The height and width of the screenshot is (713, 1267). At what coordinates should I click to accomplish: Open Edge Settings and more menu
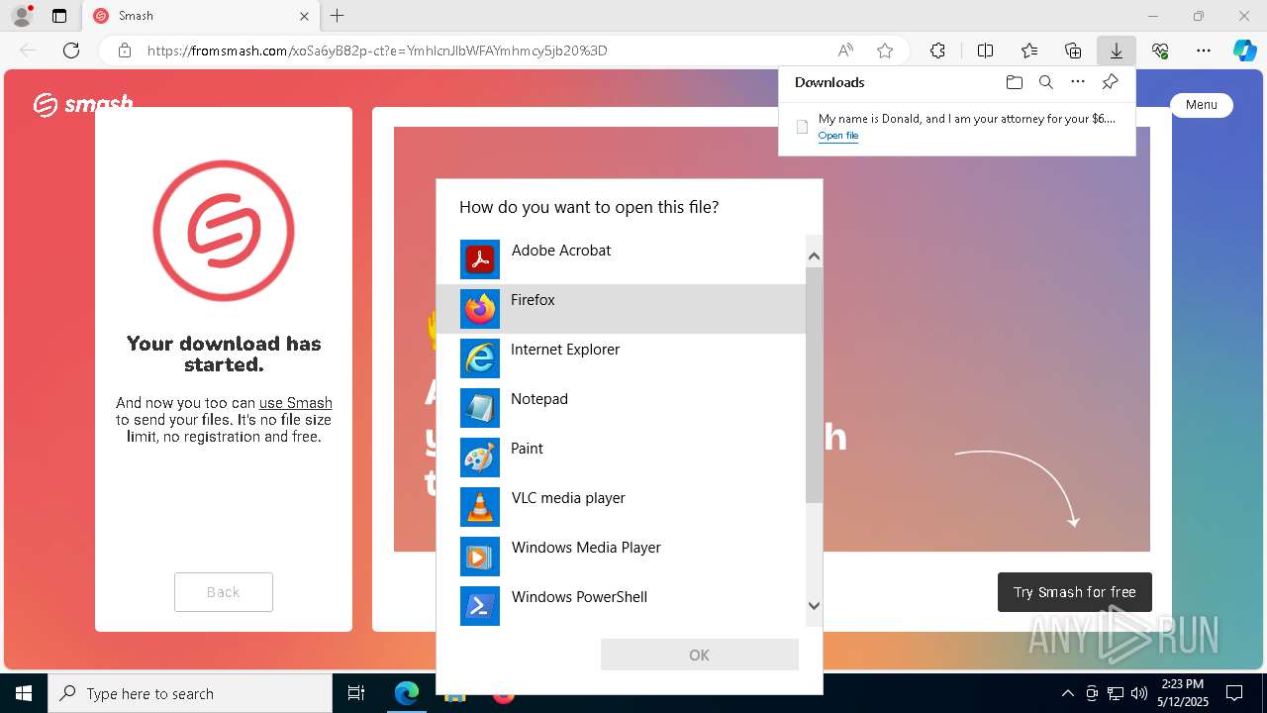[x=1204, y=51]
